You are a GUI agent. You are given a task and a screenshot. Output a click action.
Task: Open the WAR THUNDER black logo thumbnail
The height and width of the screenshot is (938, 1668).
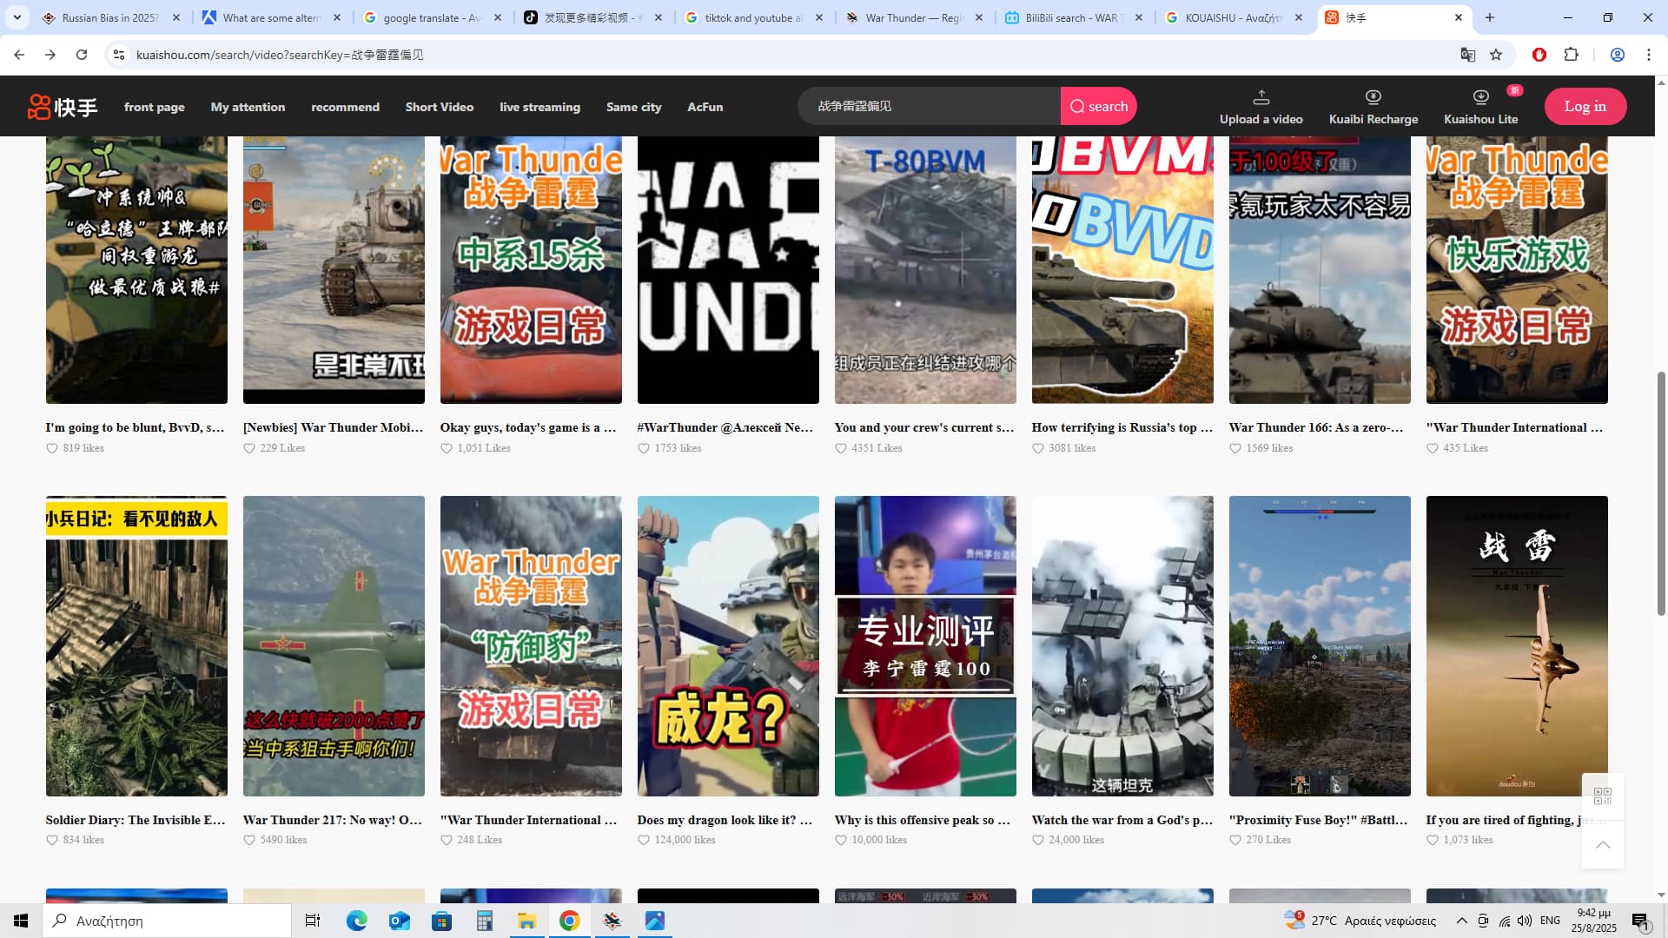click(x=728, y=269)
